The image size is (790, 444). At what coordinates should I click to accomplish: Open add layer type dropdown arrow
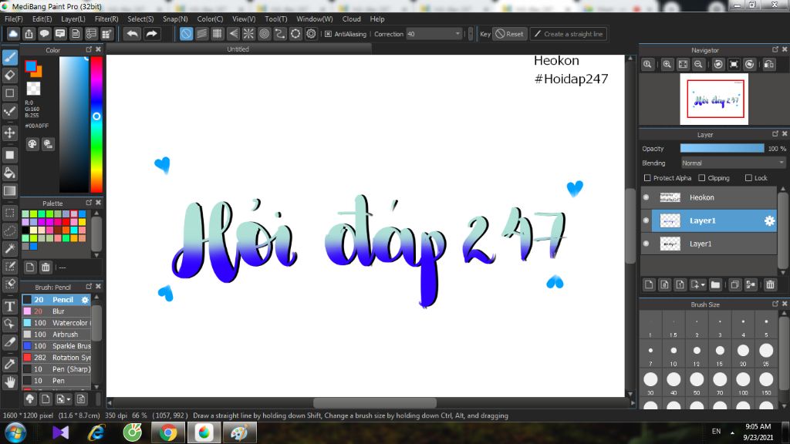tap(703, 285)
